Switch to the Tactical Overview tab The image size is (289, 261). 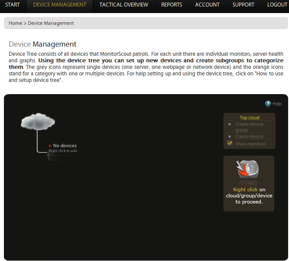tap(123, 5)
